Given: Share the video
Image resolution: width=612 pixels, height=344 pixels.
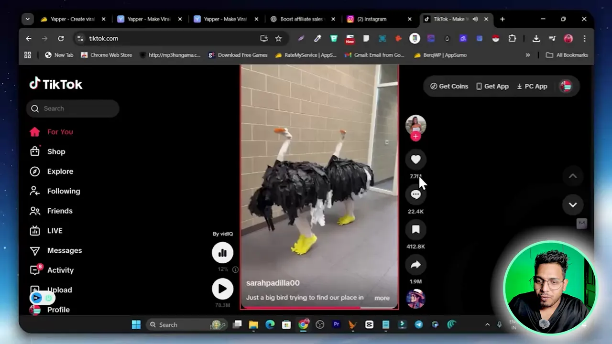Looking at the screenshot, I should [415, 264].
